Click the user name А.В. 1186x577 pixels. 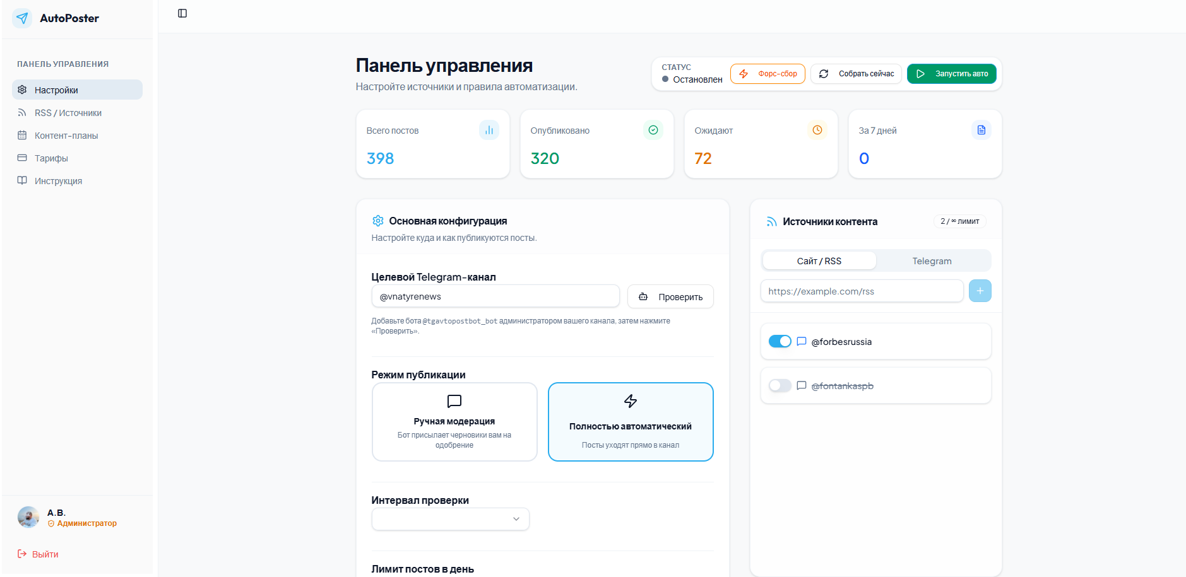tap(56, 513)
